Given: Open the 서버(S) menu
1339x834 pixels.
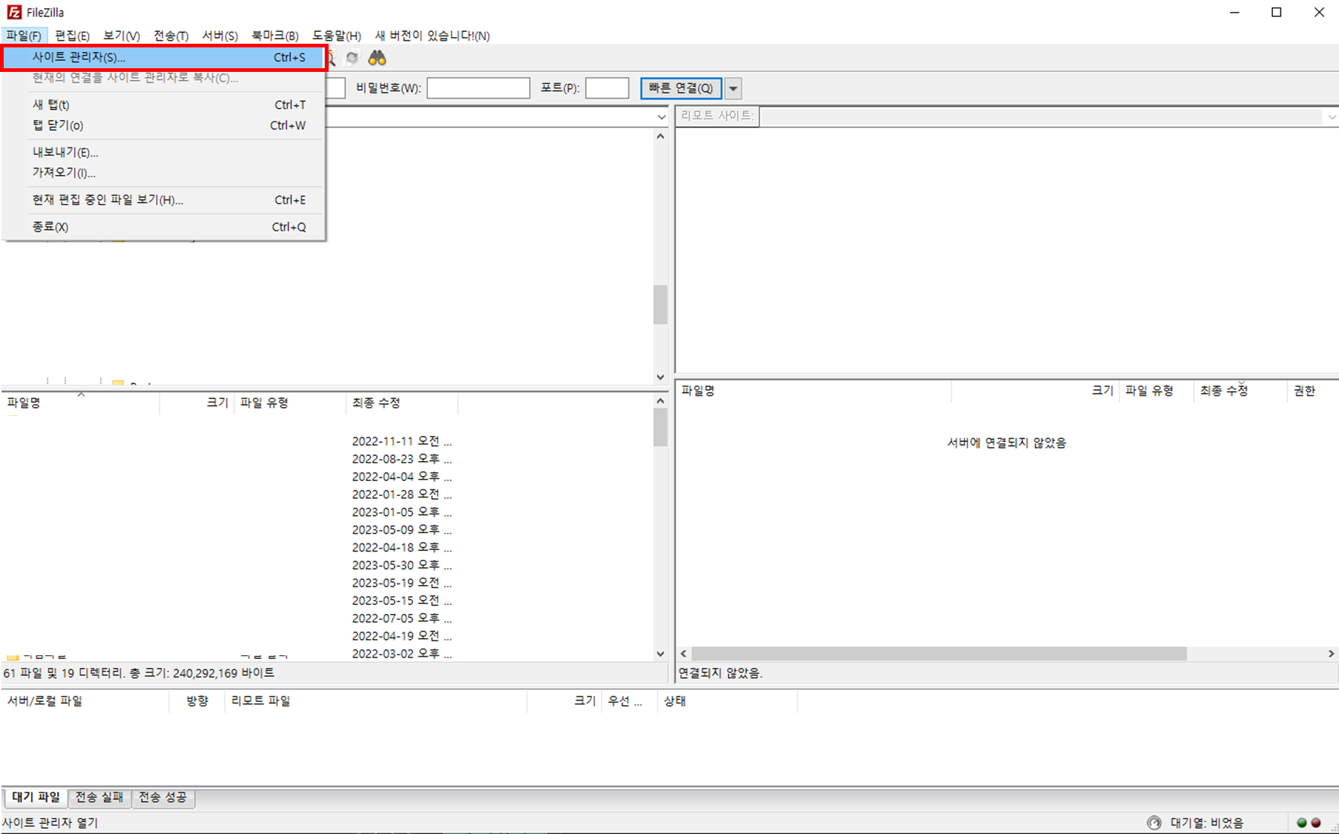Looking at the screenshot, I should [x=220, y=36].
